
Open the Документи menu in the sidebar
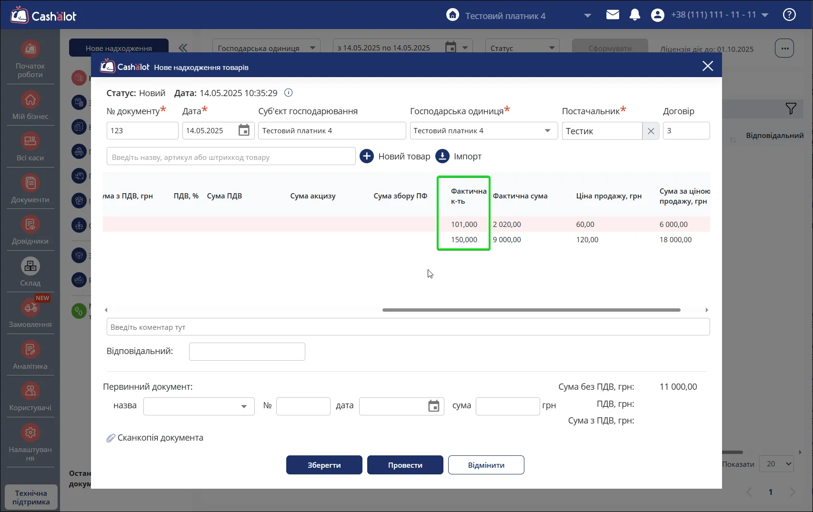[x=30, y=188]
